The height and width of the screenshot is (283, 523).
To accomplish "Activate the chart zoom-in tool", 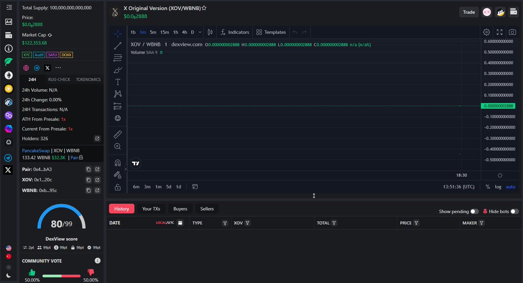I will pos(118,147).
